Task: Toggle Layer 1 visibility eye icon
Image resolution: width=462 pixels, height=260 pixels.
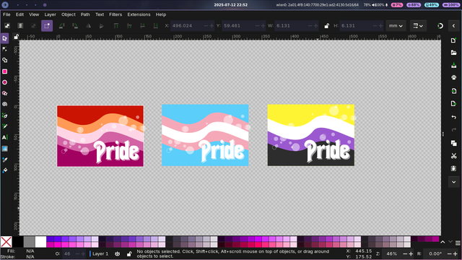Action: [117, 253]
